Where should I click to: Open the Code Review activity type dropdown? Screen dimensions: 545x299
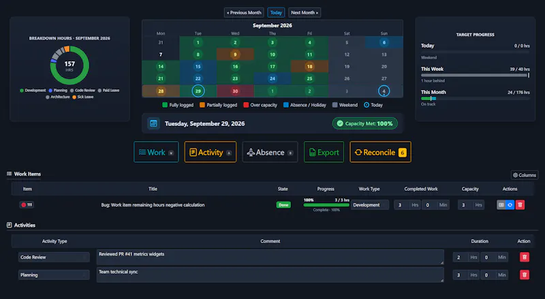coord(54,257)
